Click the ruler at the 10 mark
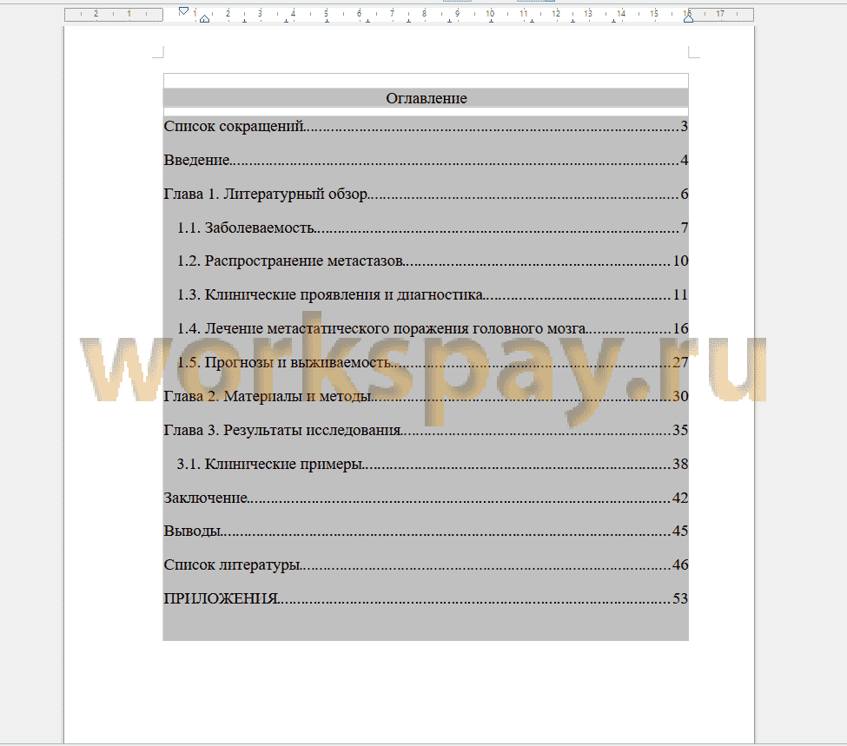This screenshot has width=847, height=746. pos(490,14)
